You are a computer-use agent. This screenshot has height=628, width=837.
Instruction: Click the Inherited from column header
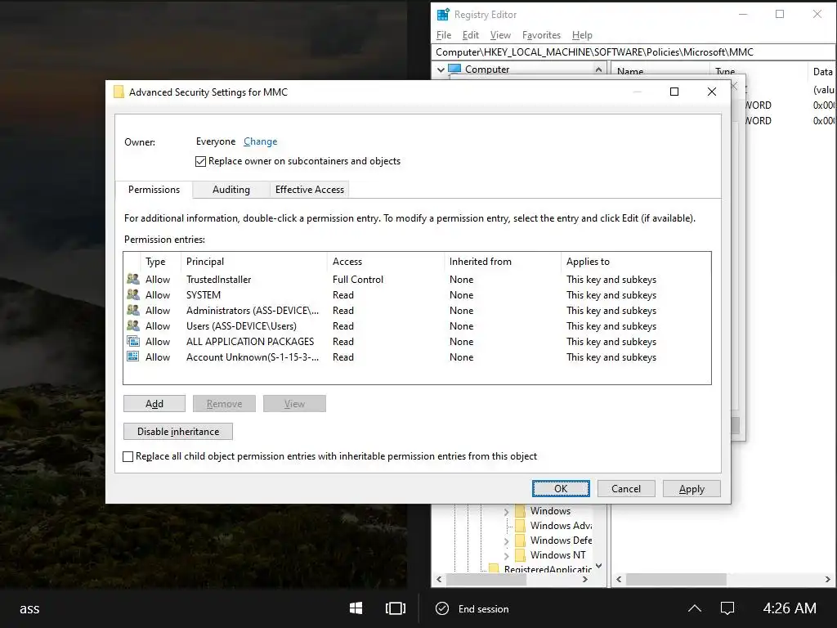click(503, 262)
